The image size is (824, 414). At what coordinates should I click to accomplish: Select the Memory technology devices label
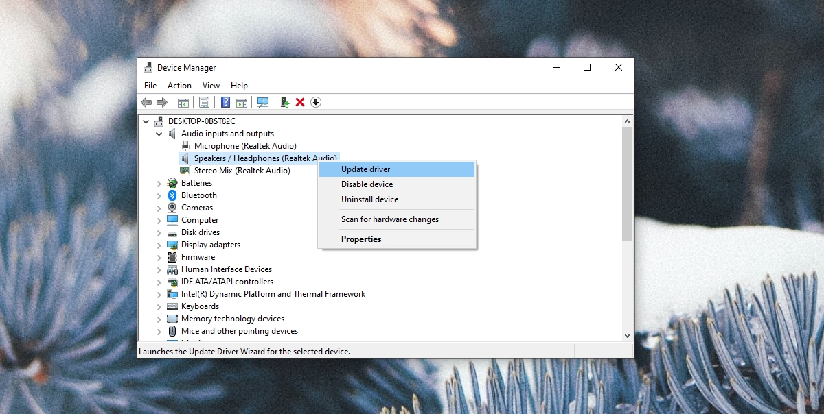click(x=233, y=319)
